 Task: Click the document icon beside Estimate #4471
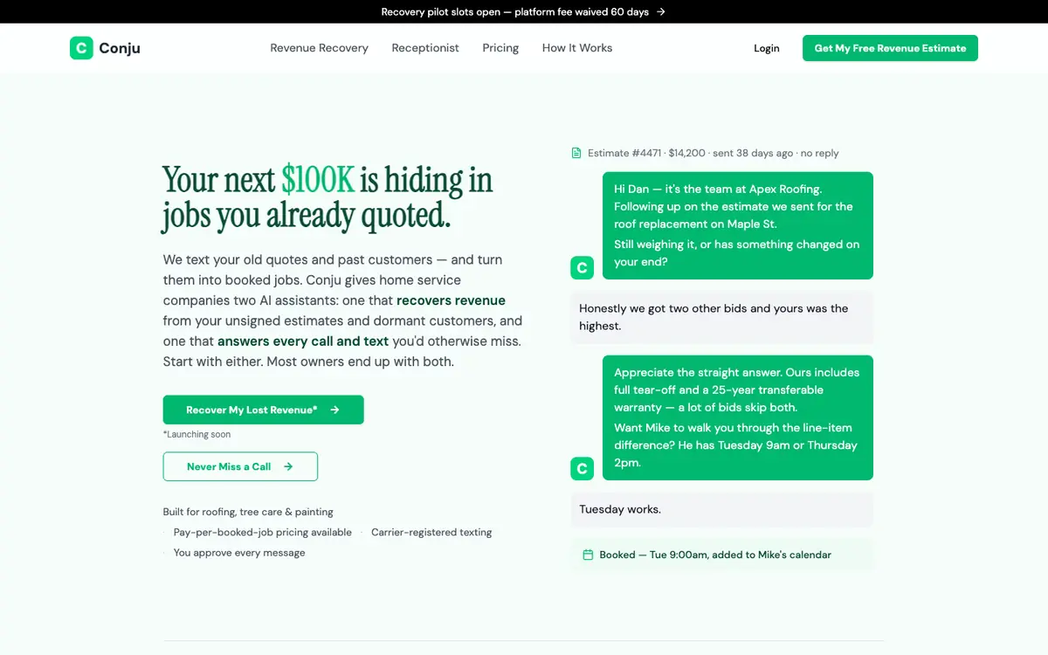coord(576,153)
